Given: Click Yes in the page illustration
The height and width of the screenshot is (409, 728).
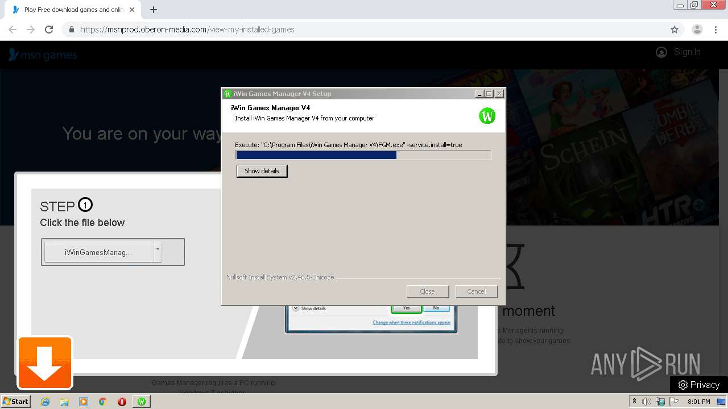Looking at the screenshot, I should click(406, 308).
